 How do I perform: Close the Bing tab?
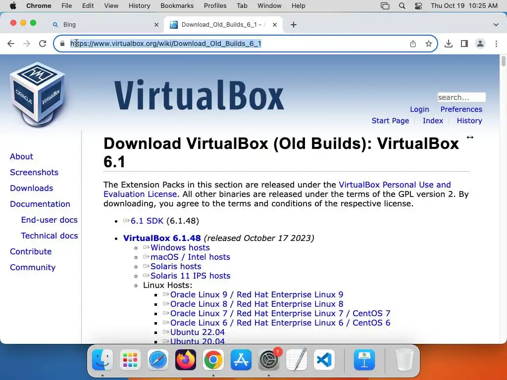pyautogui.click(x=156, y=25)
